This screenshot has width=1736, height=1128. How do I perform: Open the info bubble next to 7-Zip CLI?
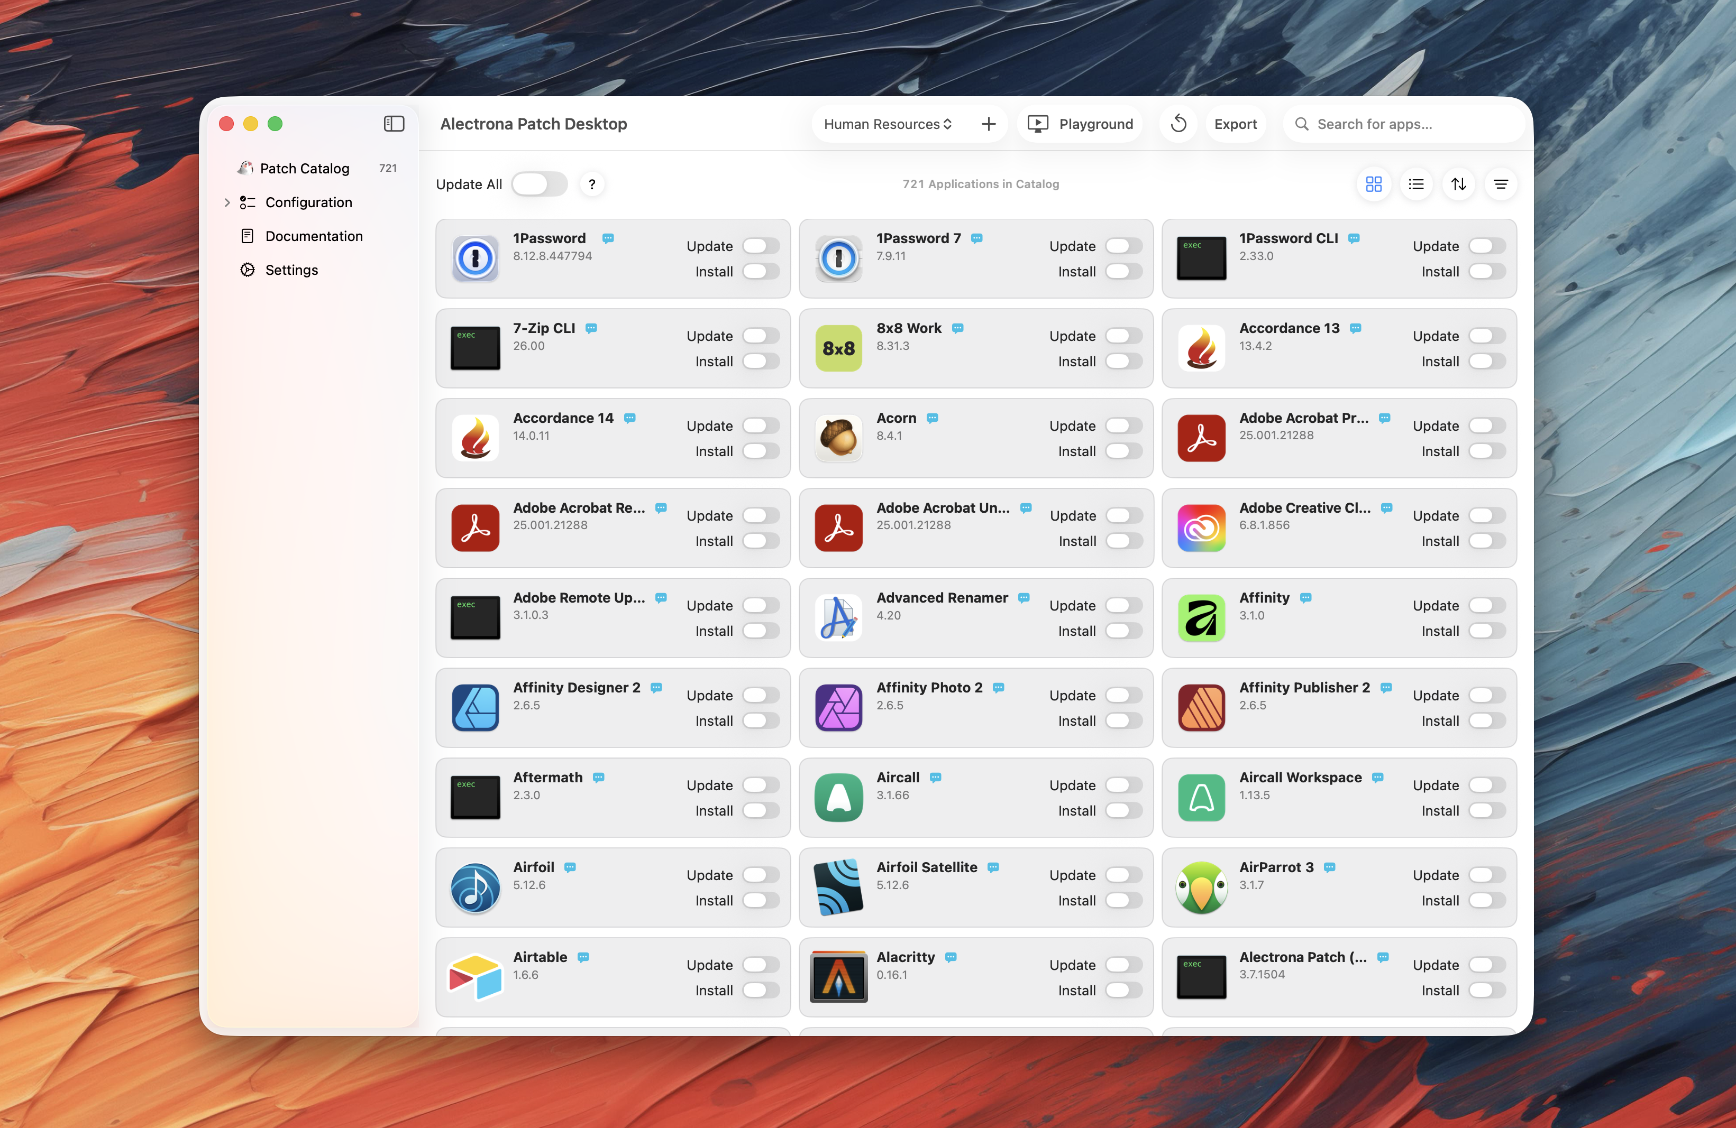[591, 329]
